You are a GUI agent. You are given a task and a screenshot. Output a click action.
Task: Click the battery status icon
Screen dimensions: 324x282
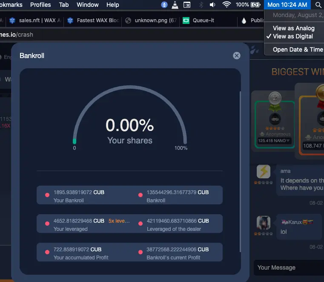tap(255, 5)
